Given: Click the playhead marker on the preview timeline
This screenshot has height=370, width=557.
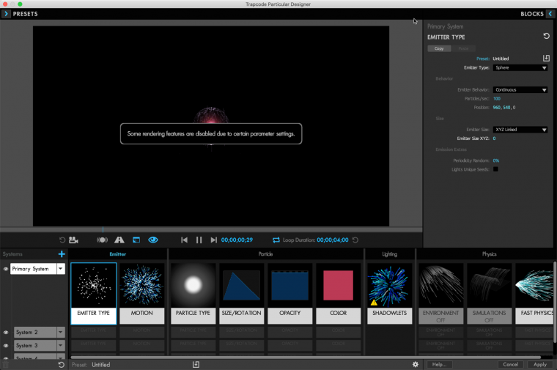Looking at the screenshot, I should (103, 230).
